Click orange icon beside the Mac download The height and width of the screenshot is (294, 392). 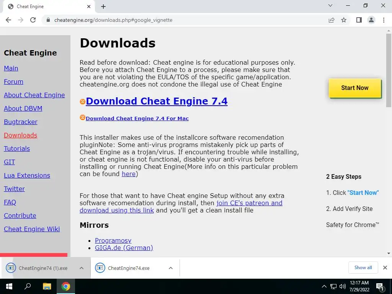83,117
